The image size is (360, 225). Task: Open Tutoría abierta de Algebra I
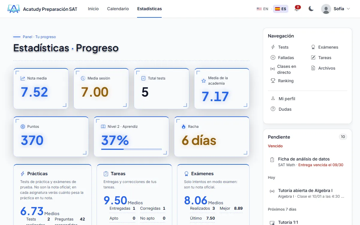(x=305, y=190)
